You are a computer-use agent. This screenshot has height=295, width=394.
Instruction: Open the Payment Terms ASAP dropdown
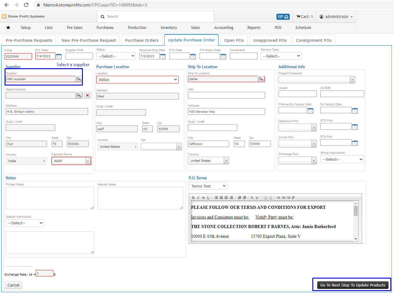coord(71,161)
